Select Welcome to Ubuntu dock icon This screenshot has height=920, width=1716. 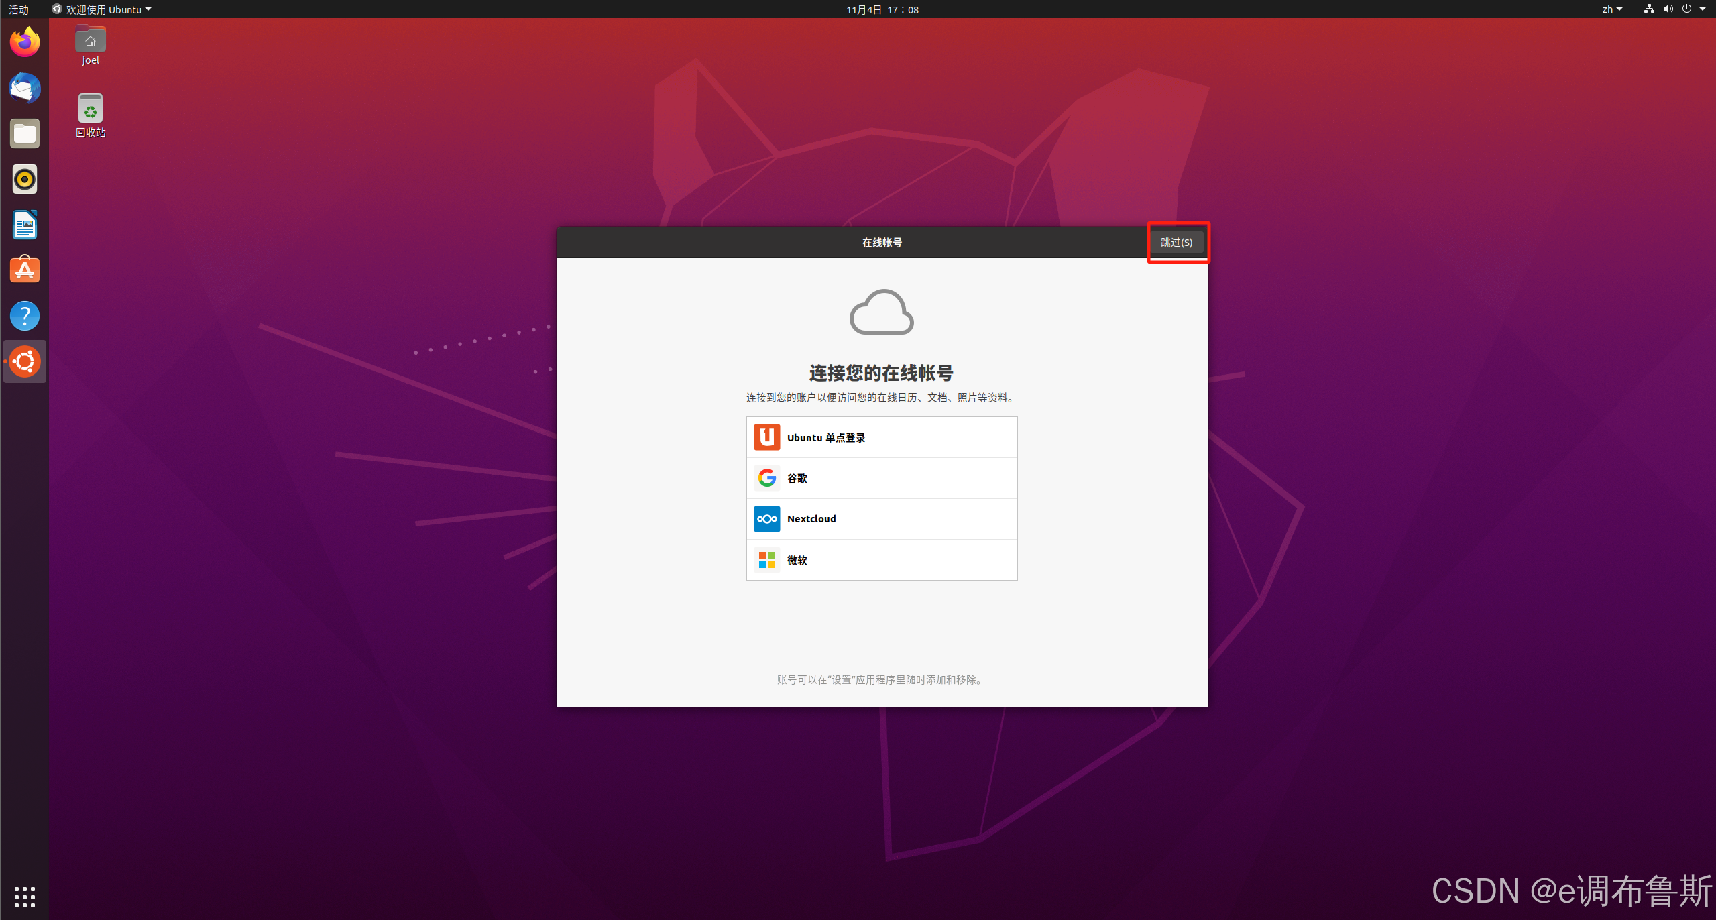pyautogui.click(x=25, y=361)
